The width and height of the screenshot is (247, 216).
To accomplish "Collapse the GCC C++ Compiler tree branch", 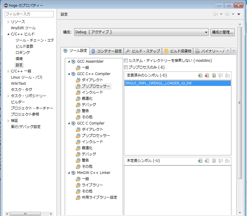I will (x=69, y=74).
